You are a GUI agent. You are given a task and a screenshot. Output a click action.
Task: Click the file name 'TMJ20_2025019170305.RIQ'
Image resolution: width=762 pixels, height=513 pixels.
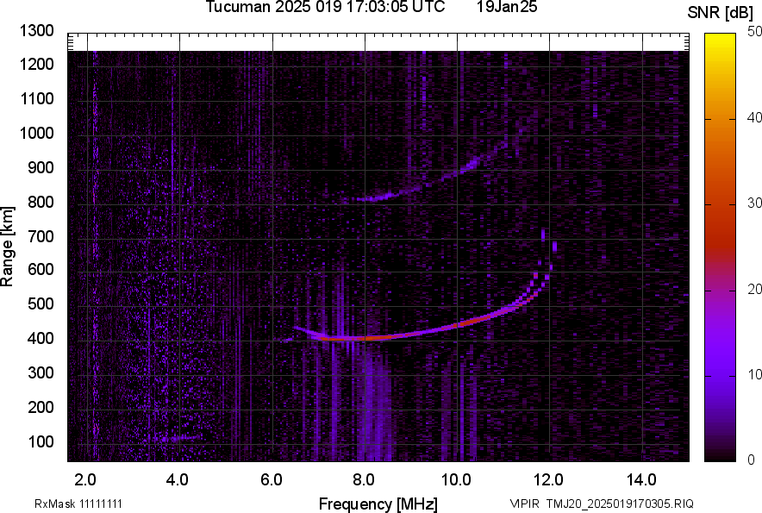(620, 504)
